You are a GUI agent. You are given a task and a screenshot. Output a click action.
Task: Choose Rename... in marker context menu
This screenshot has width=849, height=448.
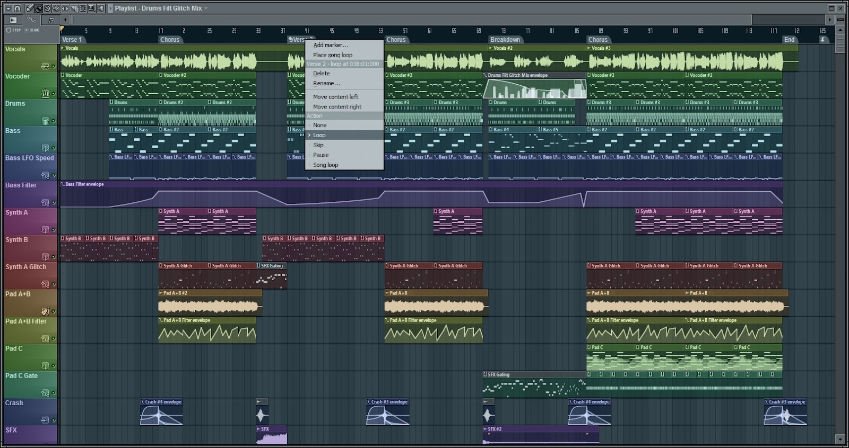click(344, 84)
